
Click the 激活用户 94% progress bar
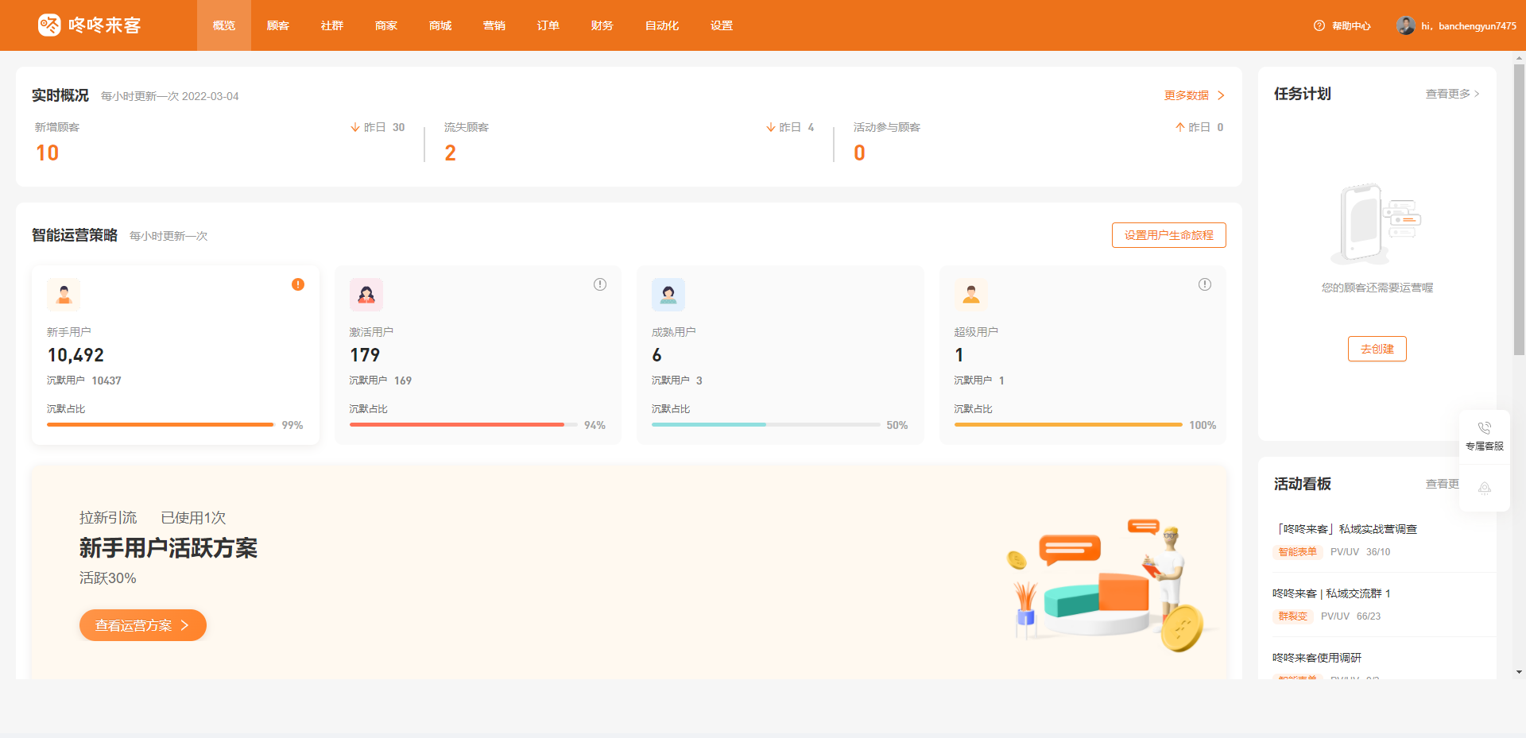(463, 425)
